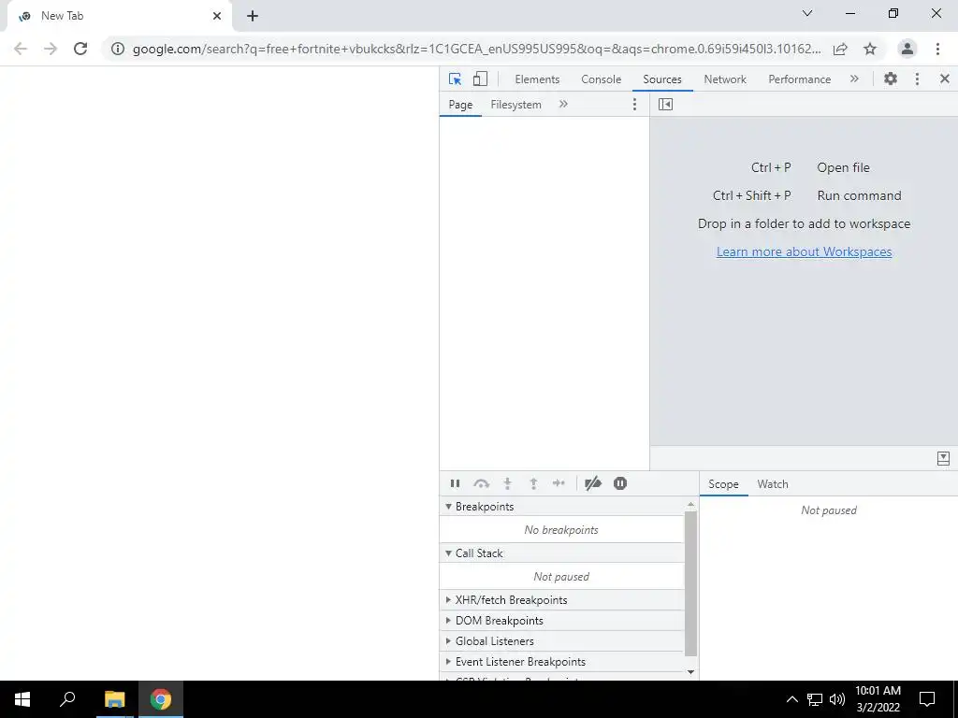The width and height of the screenshot is (958, 718).
Task: Select the Sources tab
Action: coord(662,79)
